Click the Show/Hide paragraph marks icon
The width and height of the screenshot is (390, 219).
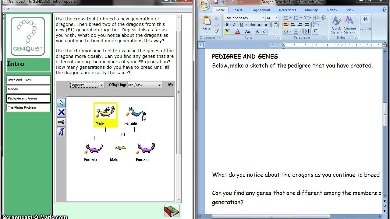point(315,31)
